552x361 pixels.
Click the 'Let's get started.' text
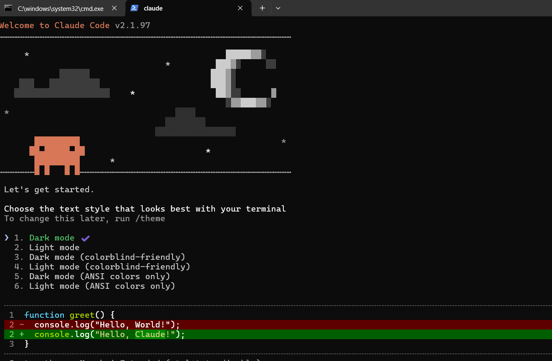[49, 190]
